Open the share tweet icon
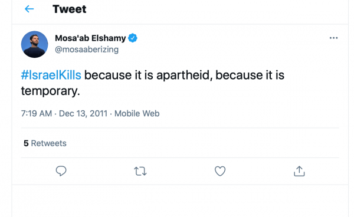The width and height of the screenshot is (354, 217). point(299,171)
